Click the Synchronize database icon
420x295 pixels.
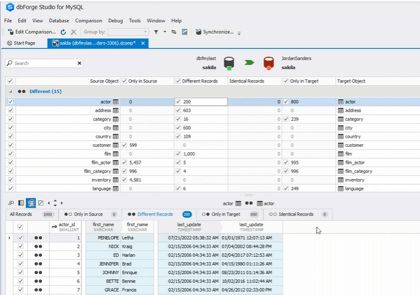[198, 32]
